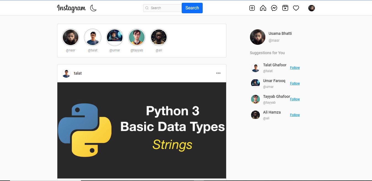Open the reels icon
This screenshot has height=181, width=372.
(285, 8)
